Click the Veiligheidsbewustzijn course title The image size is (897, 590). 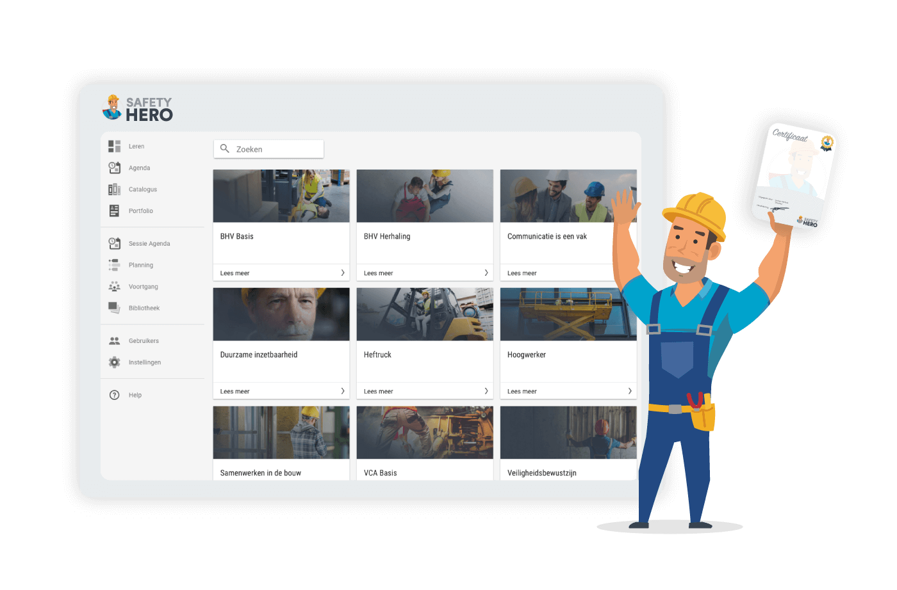(542, 473)
